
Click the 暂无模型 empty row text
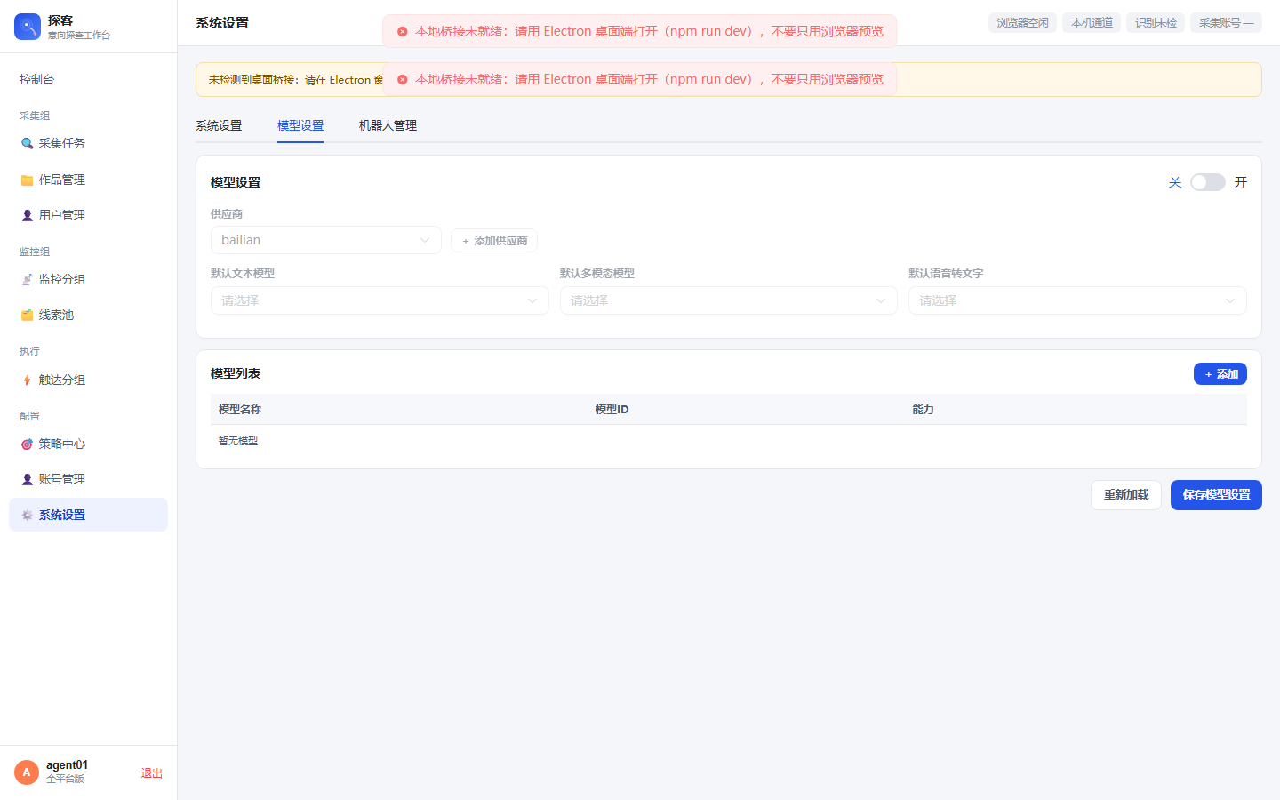point(238,441)
